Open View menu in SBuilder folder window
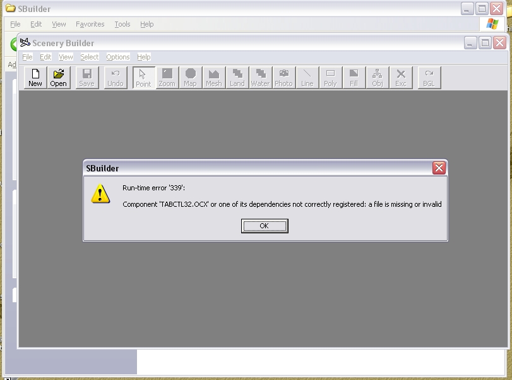This screenshot has height=380, width=512. 59,24
